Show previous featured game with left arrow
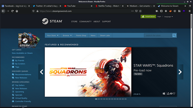The height and width of the screenshot is (108, 193). click(42, 72)
